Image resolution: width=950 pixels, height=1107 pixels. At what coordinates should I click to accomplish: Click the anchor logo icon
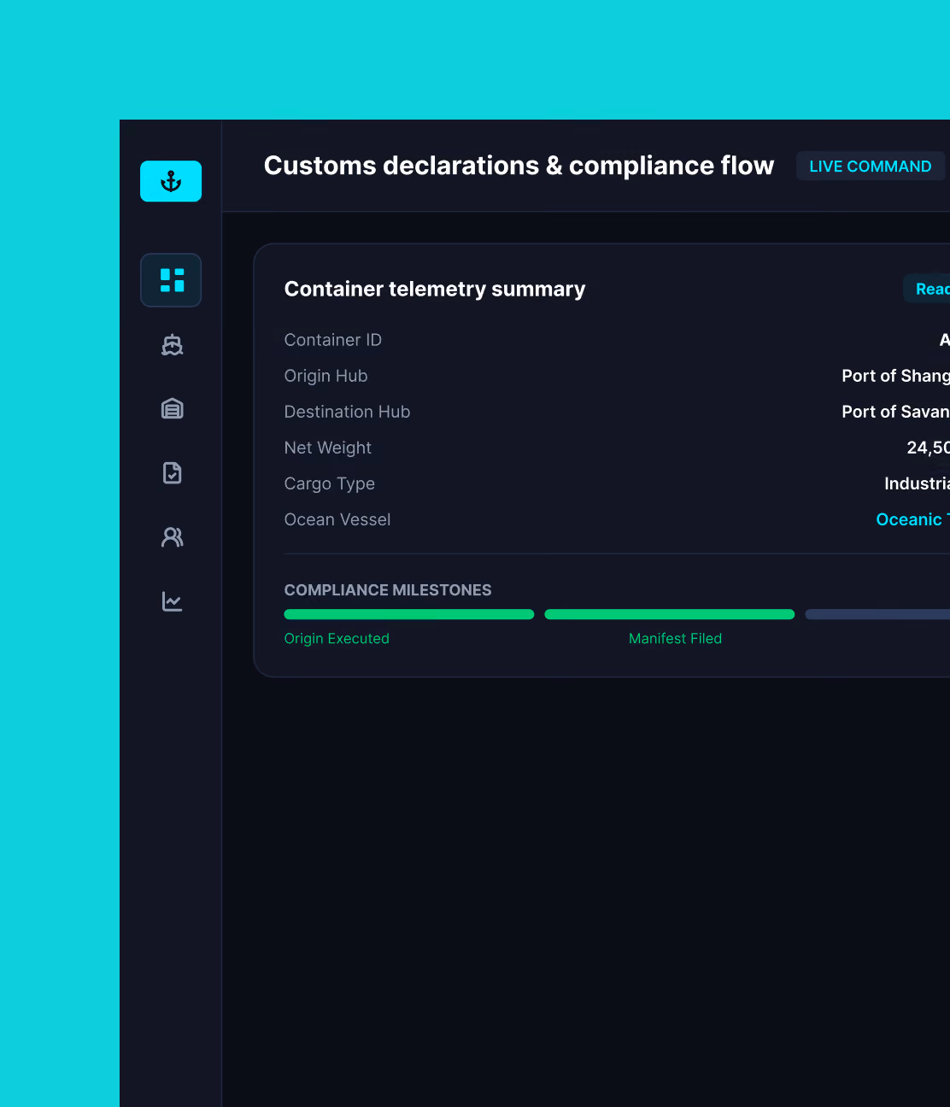click(x=171, y=181)
